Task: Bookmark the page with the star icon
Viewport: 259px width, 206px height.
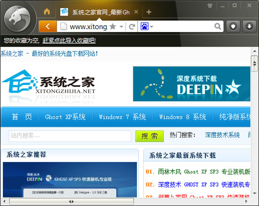Action: [113, 26]
